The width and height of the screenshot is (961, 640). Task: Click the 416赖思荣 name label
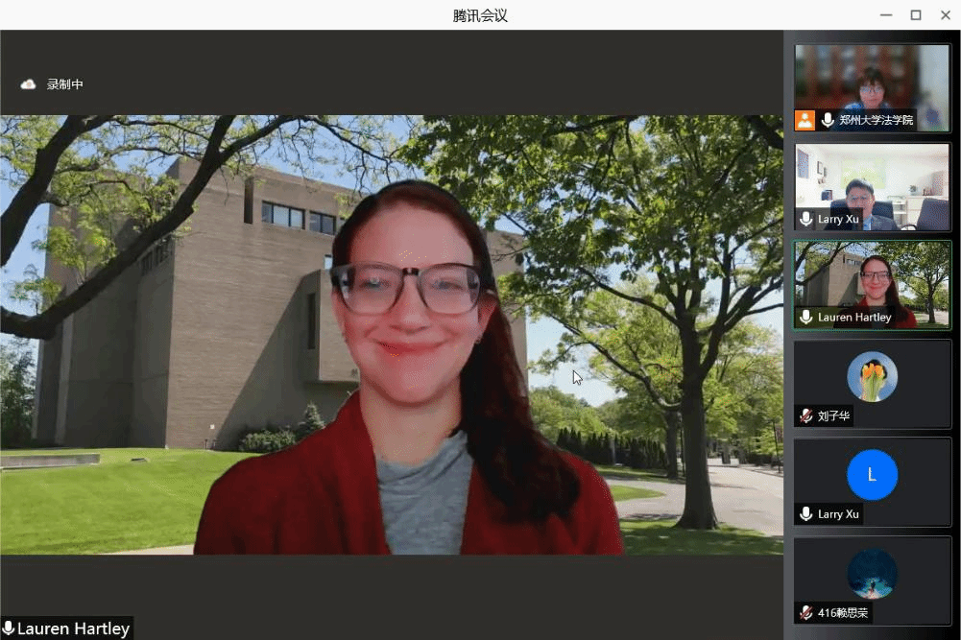(x=843, y=612)
